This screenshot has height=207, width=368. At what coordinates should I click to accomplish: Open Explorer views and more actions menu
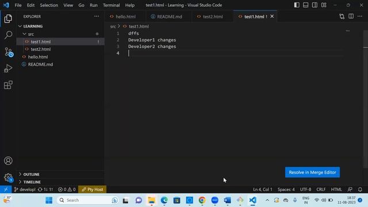tap(97, 17)
